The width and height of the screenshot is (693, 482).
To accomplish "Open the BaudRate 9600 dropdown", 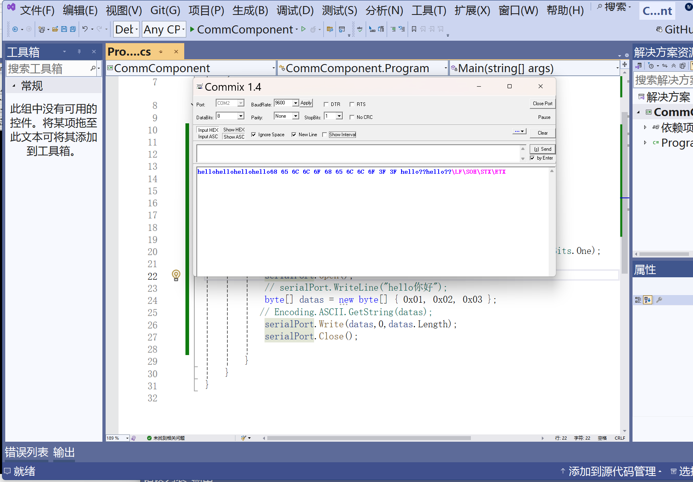I will click(x=296, y=103).
